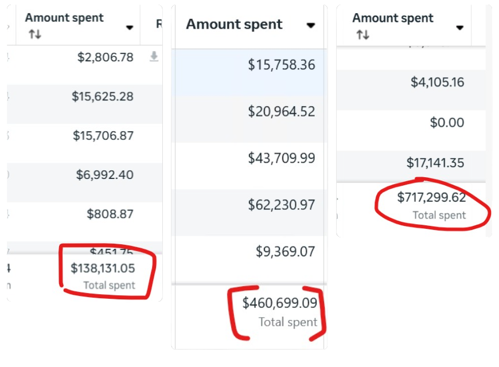The image size is (499, 367).
Task: Open left panel Amount spent dropdown arrow
Action: pos(130,28)
